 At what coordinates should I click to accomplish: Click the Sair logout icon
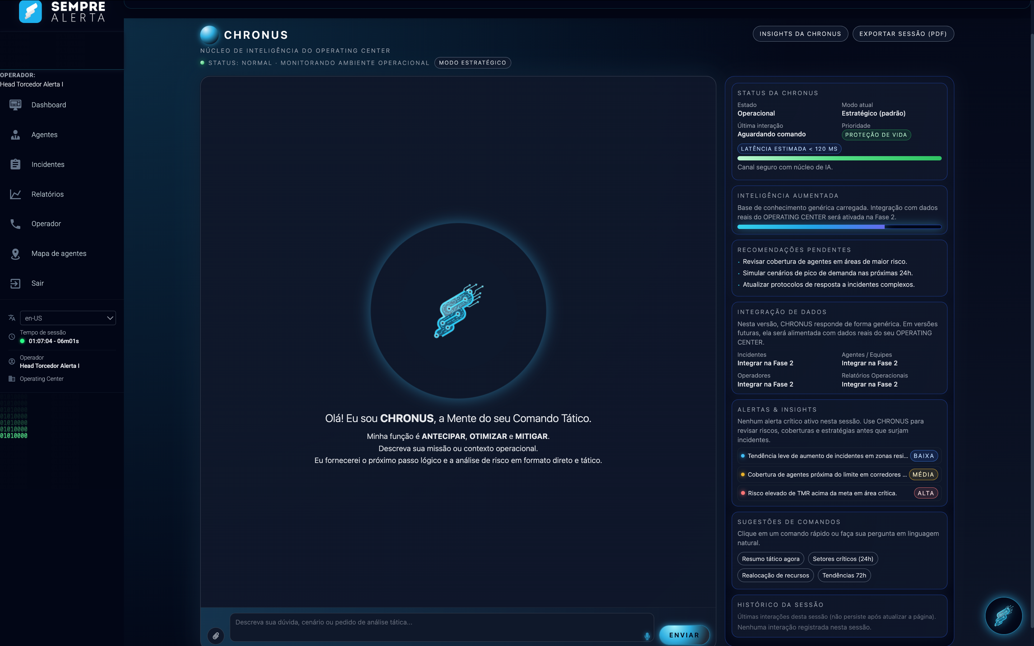point(15,283)
